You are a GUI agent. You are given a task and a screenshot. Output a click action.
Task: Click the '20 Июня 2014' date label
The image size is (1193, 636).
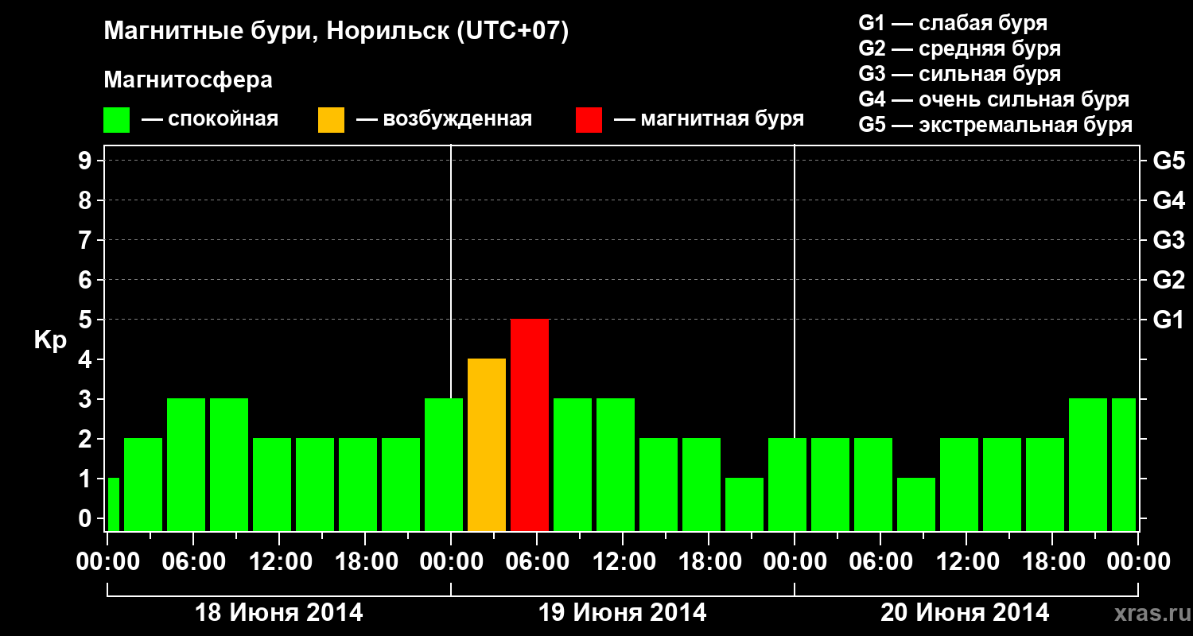point(965,612)
